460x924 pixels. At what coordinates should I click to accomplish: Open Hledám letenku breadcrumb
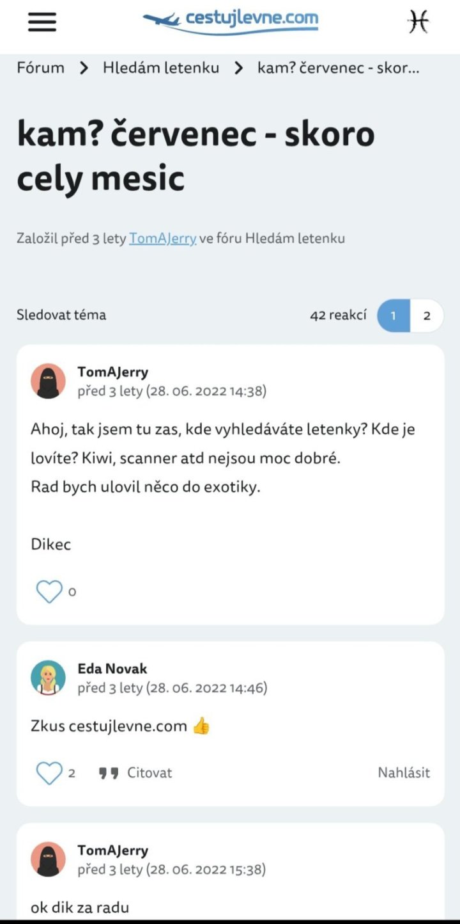[x=161, y=68]
